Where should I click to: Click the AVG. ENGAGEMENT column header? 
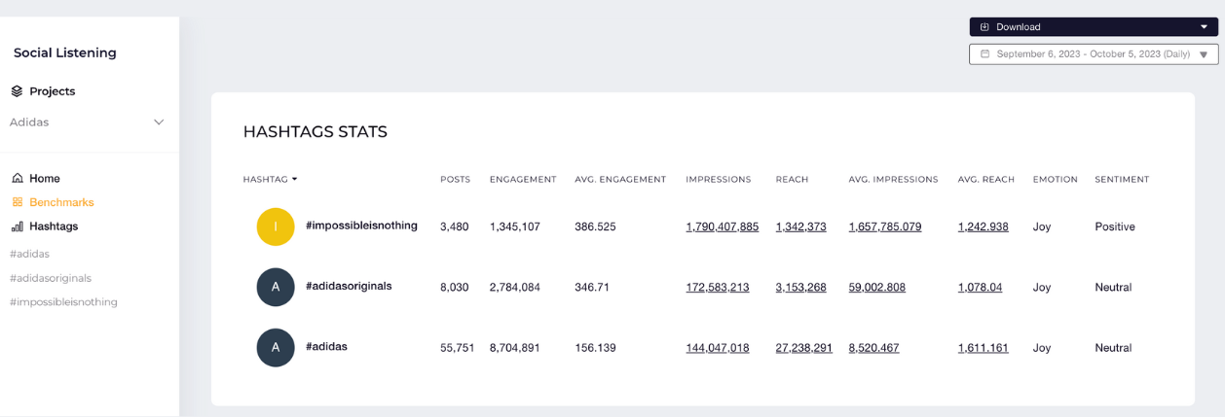[620, 180]
